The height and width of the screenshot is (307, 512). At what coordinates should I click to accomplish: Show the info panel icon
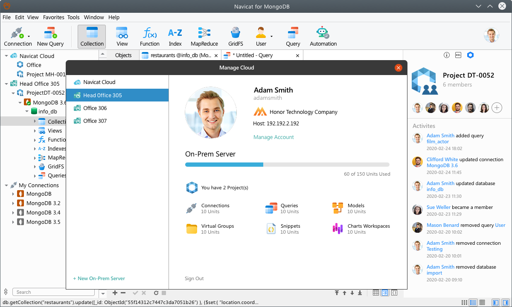pyautogui.click(x=447, y=55)
